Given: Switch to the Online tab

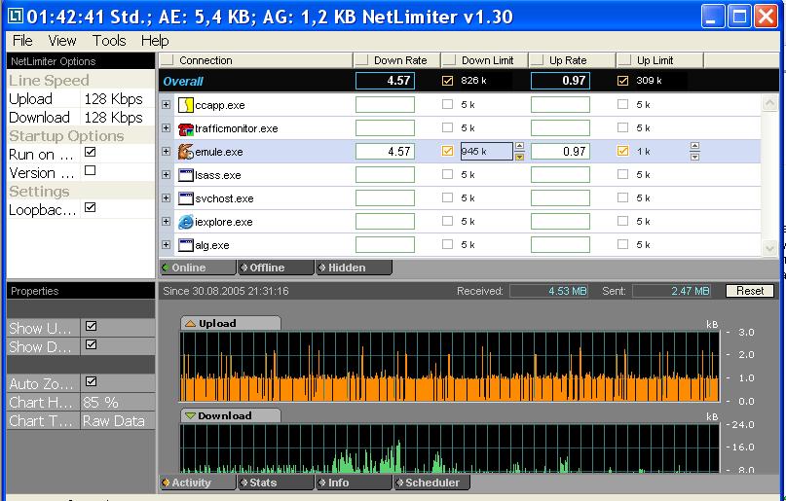Looking at the screenshot, I should coord(198,268).
